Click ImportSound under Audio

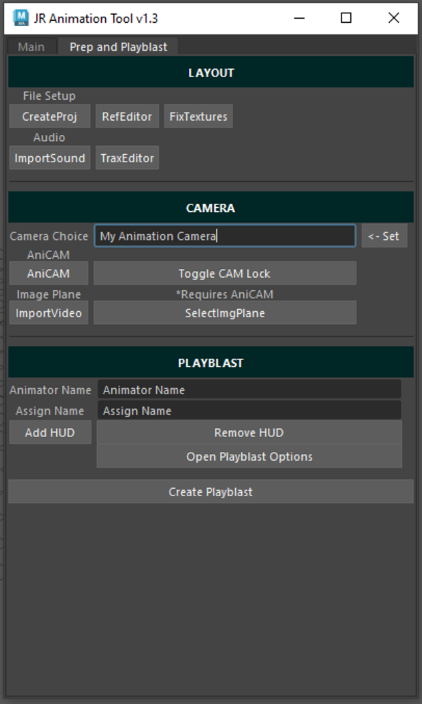click(x=50, y=158)
